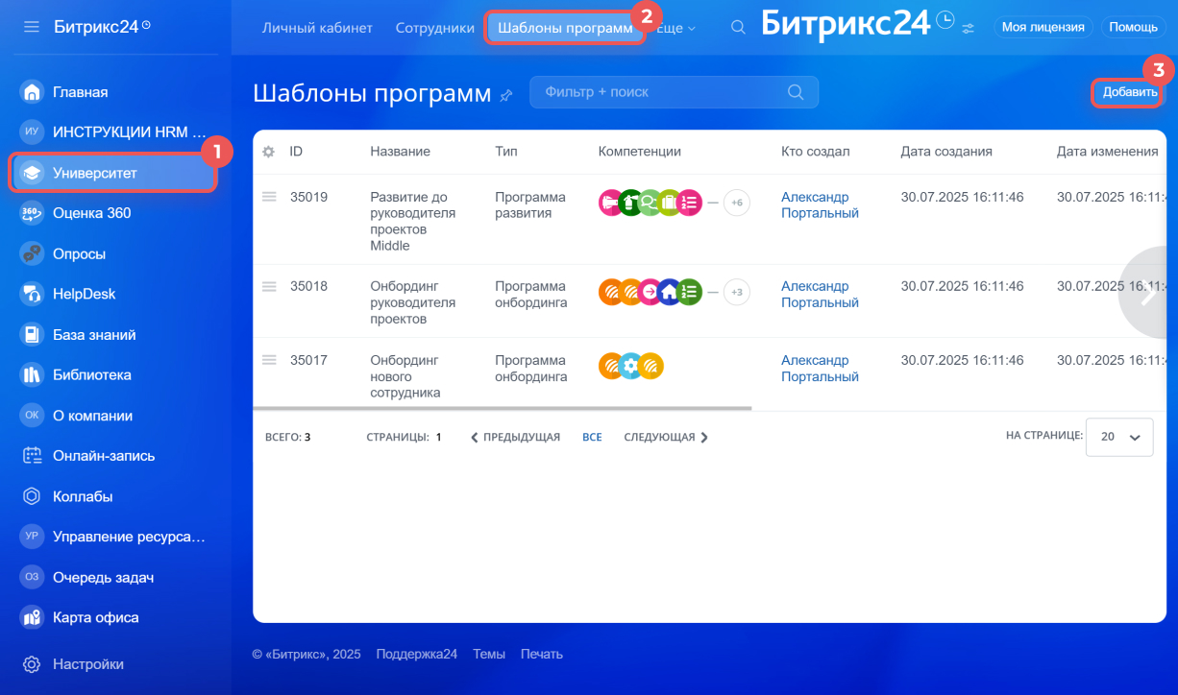The height and width of the screenshot is (695, 1178).
Task: Click the green fire extinguisher competency in row 35019
Action: (630, 203)
